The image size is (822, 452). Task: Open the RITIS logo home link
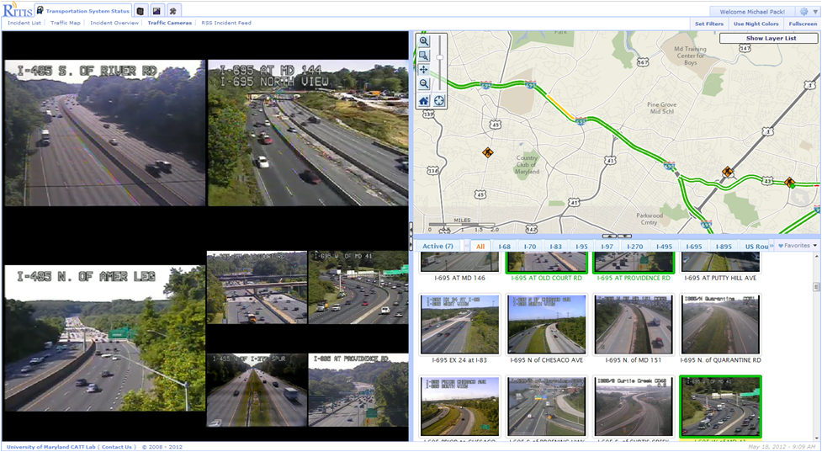[18, 10]
